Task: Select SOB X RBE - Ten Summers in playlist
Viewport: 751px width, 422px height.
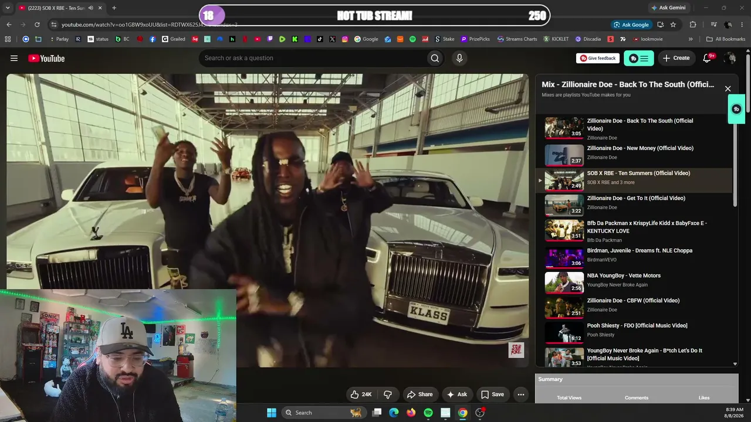Action: tap(634, 180)
